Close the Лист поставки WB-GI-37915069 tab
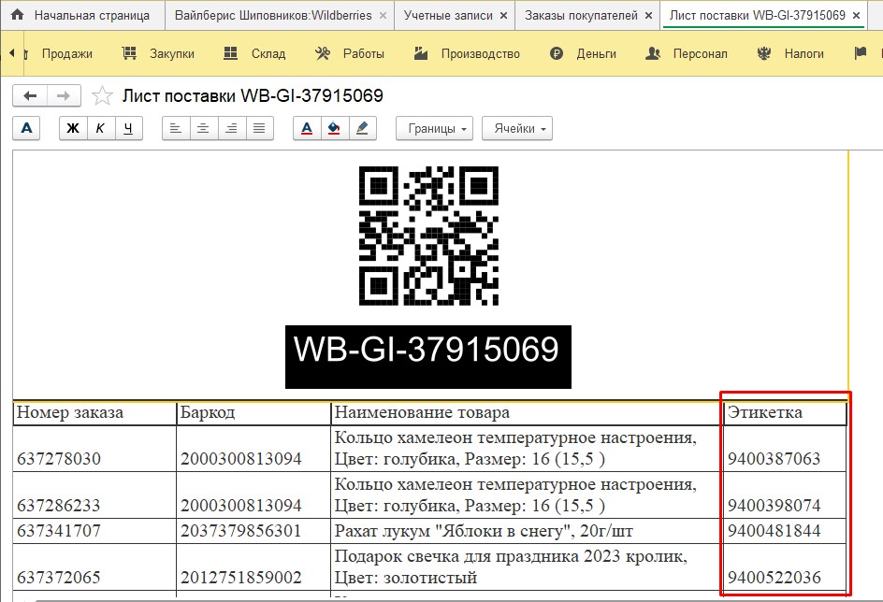The width and height of the screenshot is (883, 602). click(x=857, y=16)
